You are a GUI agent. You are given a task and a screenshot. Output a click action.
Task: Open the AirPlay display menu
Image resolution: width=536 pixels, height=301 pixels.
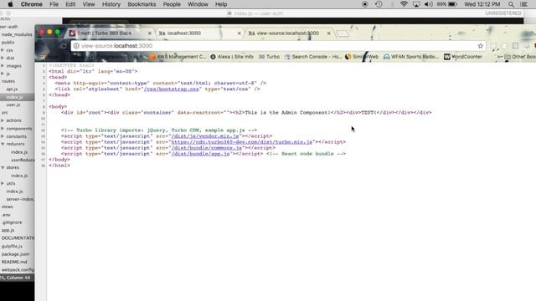tap(416, 4)
